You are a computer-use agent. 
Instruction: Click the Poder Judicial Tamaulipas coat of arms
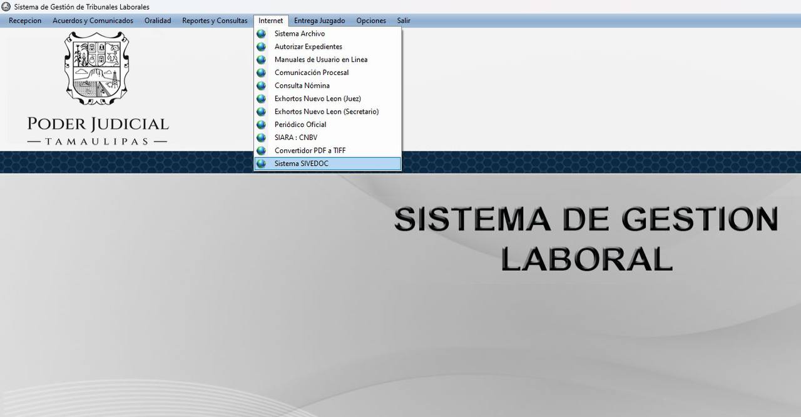tap(97, 68)
